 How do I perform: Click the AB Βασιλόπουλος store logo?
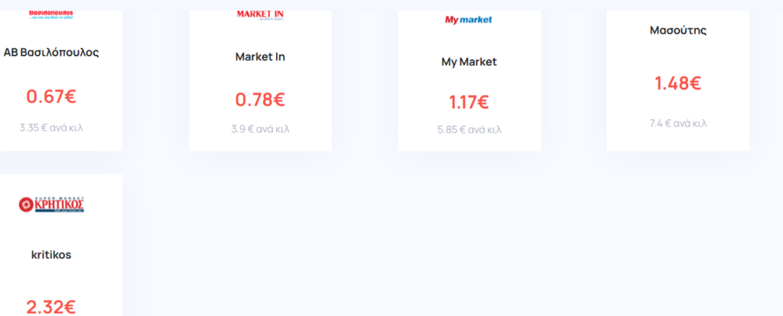(x=51, y=15)
